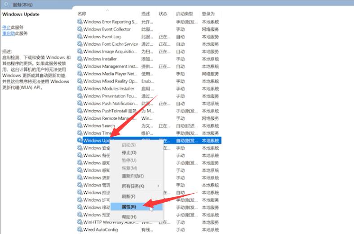
Task: Click the Windows Font Cache Service gear icon
Action: (80, 44)
